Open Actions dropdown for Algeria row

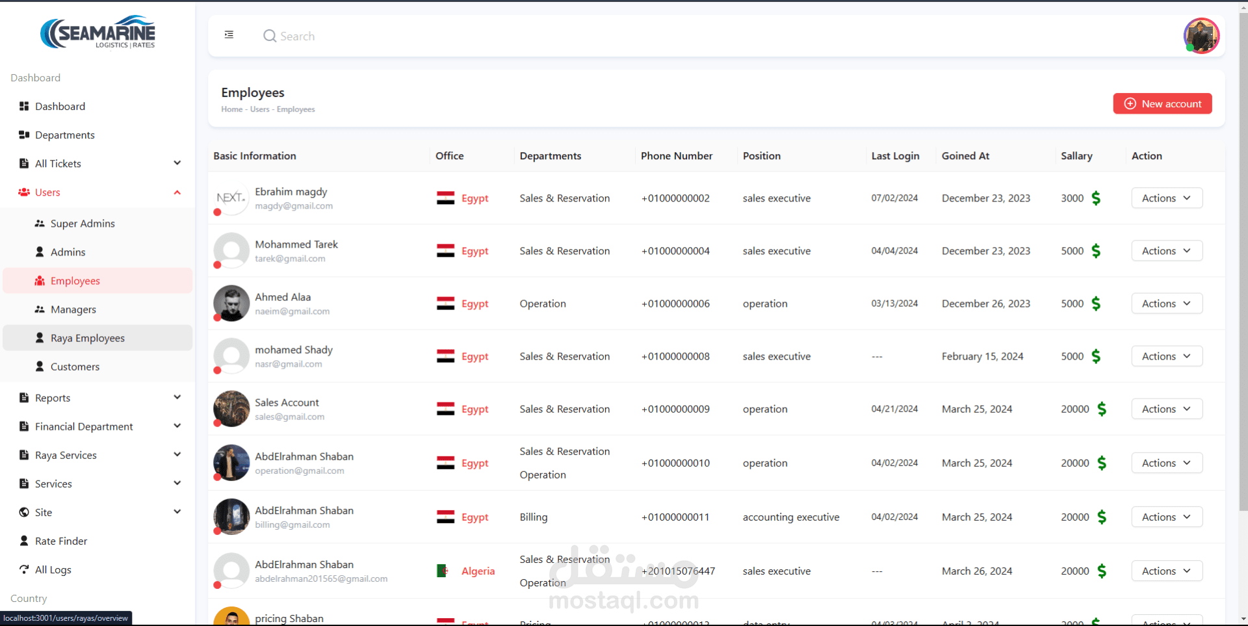(x=1167, y=571)
